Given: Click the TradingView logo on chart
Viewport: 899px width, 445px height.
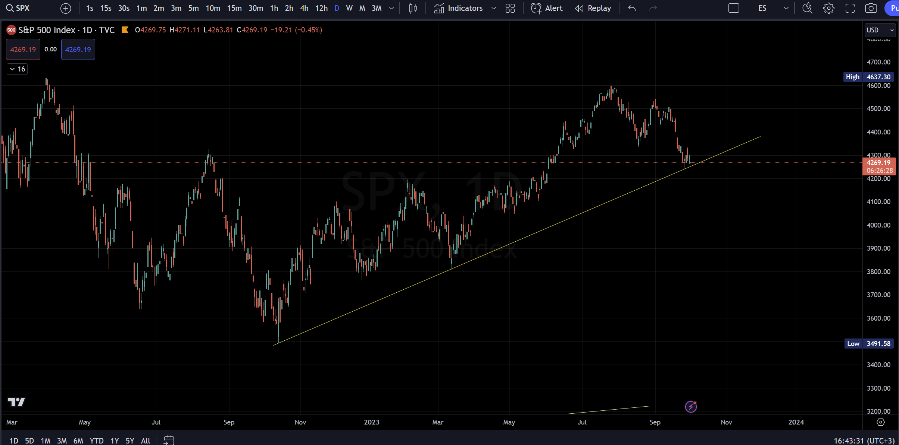Looking at the screenshot, I should click(x=16, y=402).
